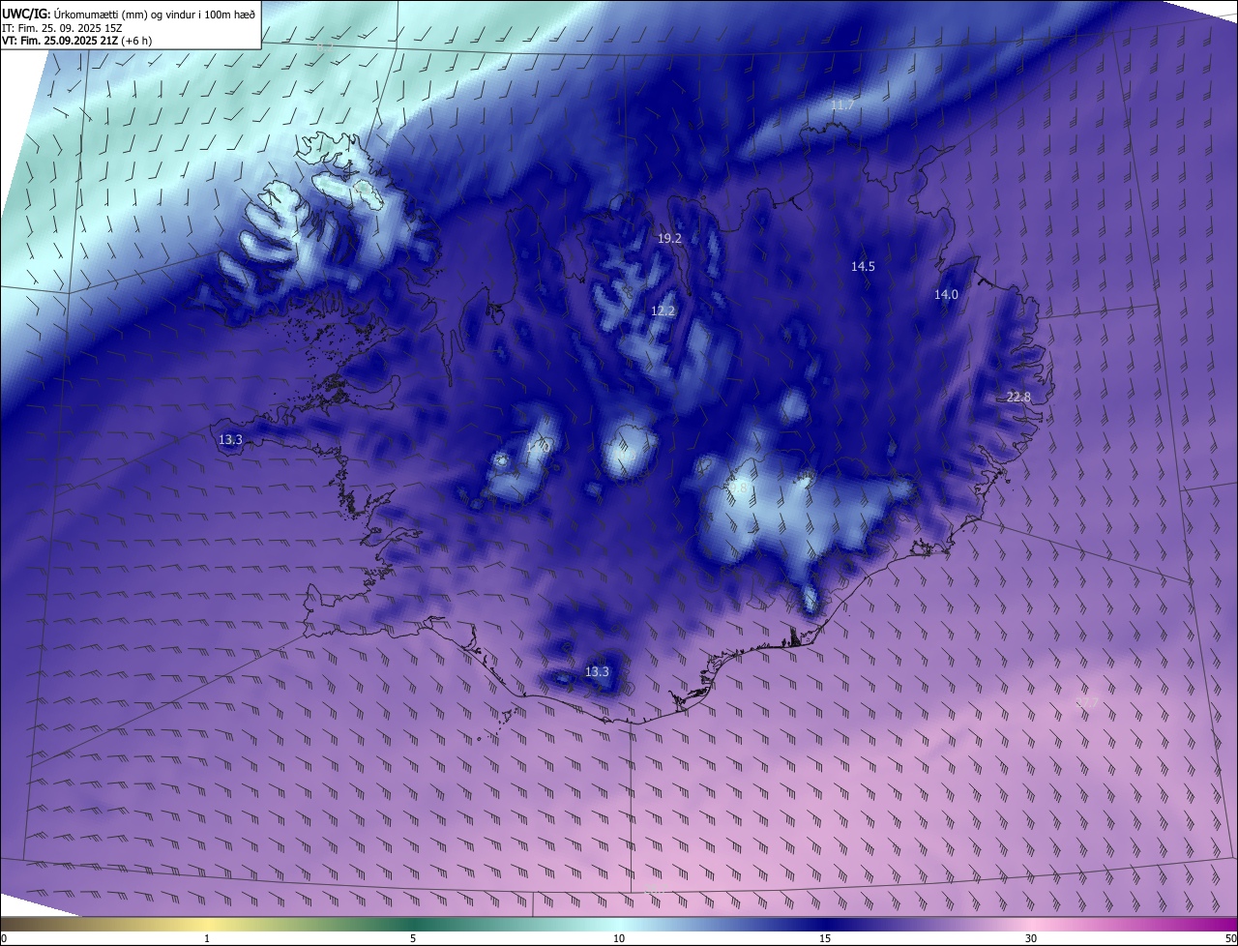Click the 50 tick on the colour scale
The image size is (1238, 946).
(1230, 938)
